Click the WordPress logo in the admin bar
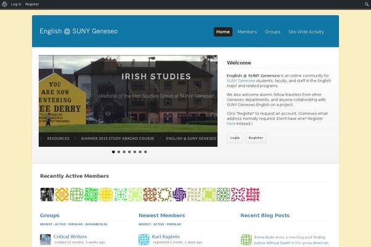 (x=4, y=4)
